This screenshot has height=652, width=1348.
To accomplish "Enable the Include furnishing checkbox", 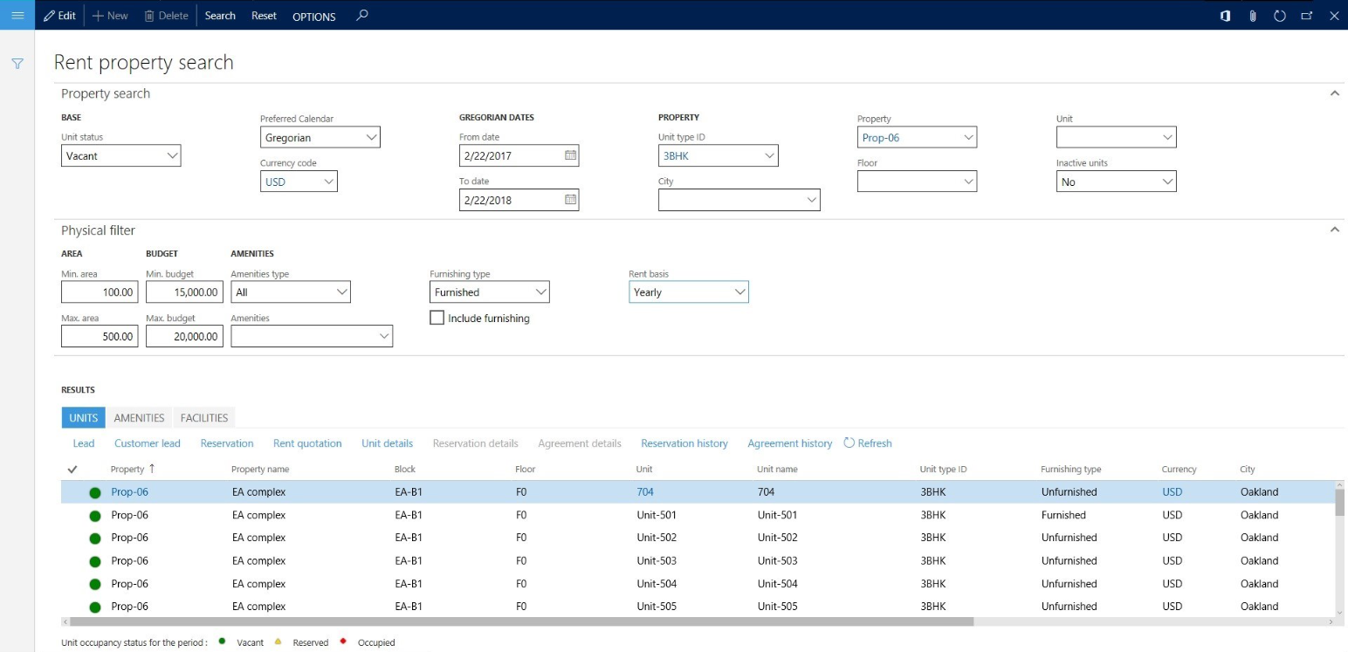I will pyautogui.click(x=437, y=319).
